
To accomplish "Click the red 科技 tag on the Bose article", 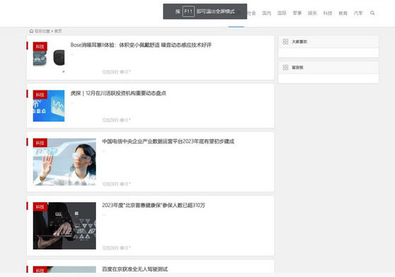I will click(40, 47).
